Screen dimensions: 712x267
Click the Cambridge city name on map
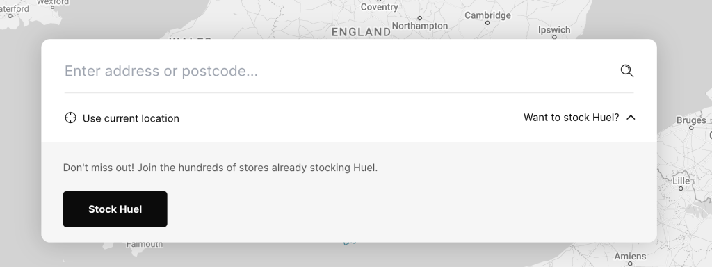487,15
